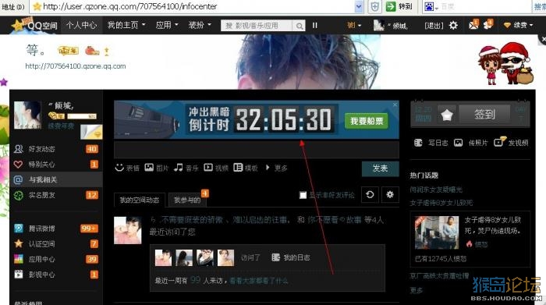
Task: Open 应用中心 in the sidebar
Action: (x=42, y=259)
